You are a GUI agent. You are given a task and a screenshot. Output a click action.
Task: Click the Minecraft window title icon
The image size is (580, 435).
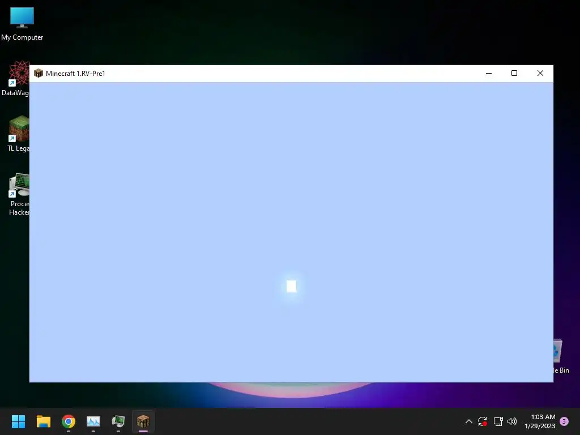pos(39,73)
